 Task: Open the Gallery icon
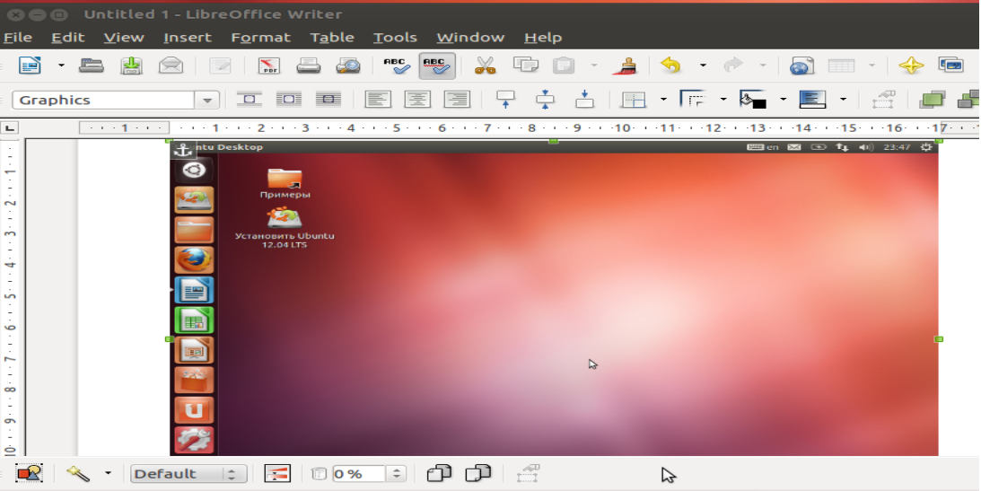click(951, 65)
